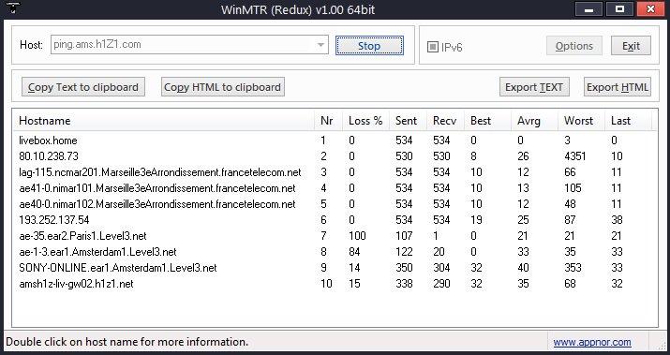Copy HTML to clipboard

coord(223,87)
